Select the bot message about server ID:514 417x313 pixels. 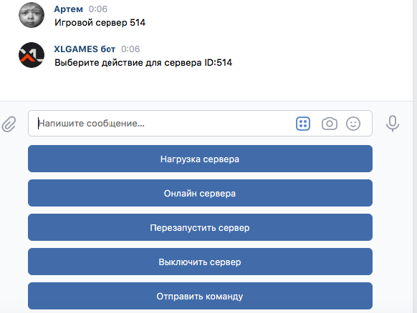tap(143, 63)
